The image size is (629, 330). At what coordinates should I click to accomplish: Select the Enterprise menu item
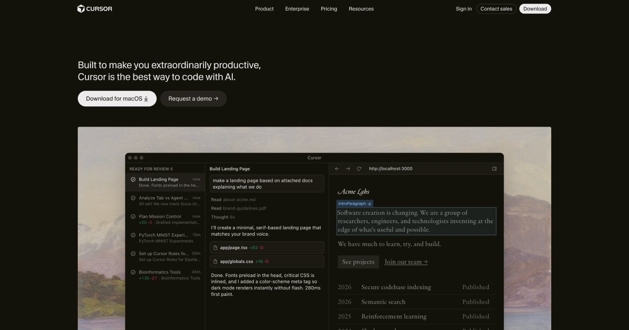tap(297, 9)
